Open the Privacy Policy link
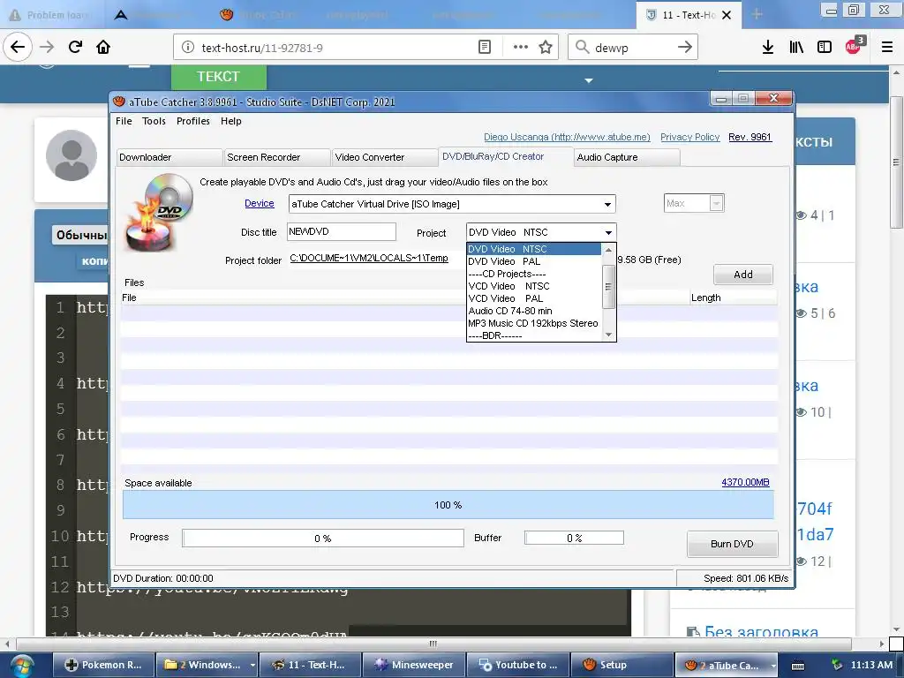904x678 pixels. click(x=689, y=137)
